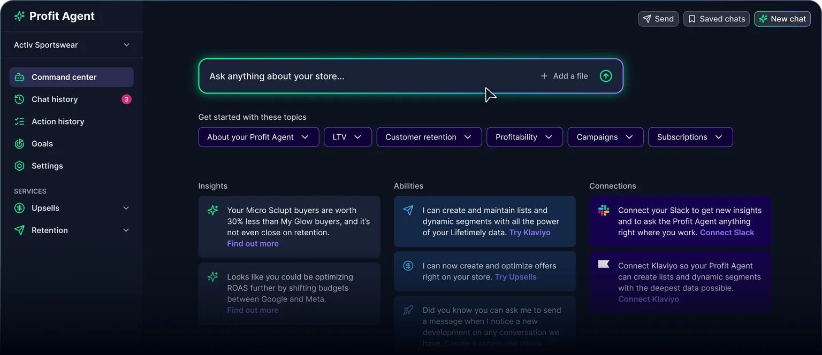Click the Klaviyo flag icon
Viewport: 822px width, 355px height.
[x=604, y=264]
